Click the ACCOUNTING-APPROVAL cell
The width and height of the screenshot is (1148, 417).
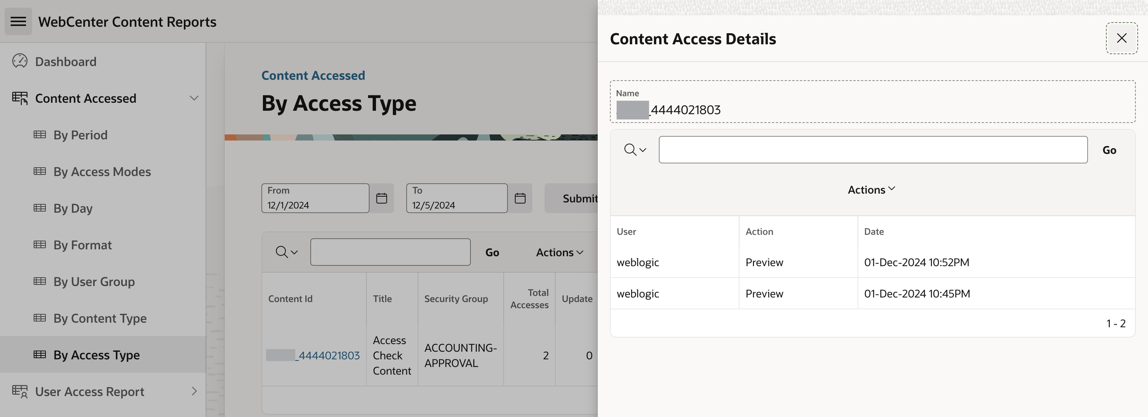460,355
